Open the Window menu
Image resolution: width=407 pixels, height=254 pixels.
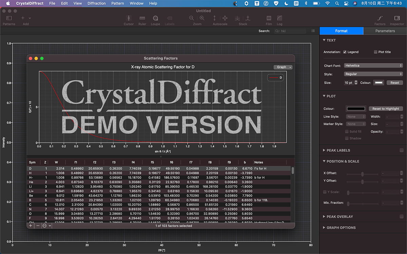pos(136,3)
